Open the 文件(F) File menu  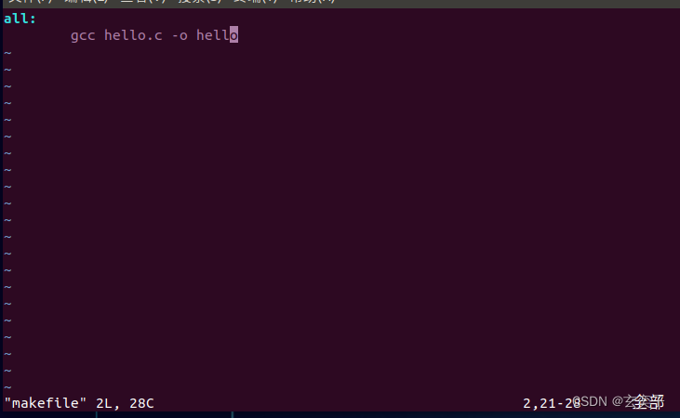(x=30, y=1)
